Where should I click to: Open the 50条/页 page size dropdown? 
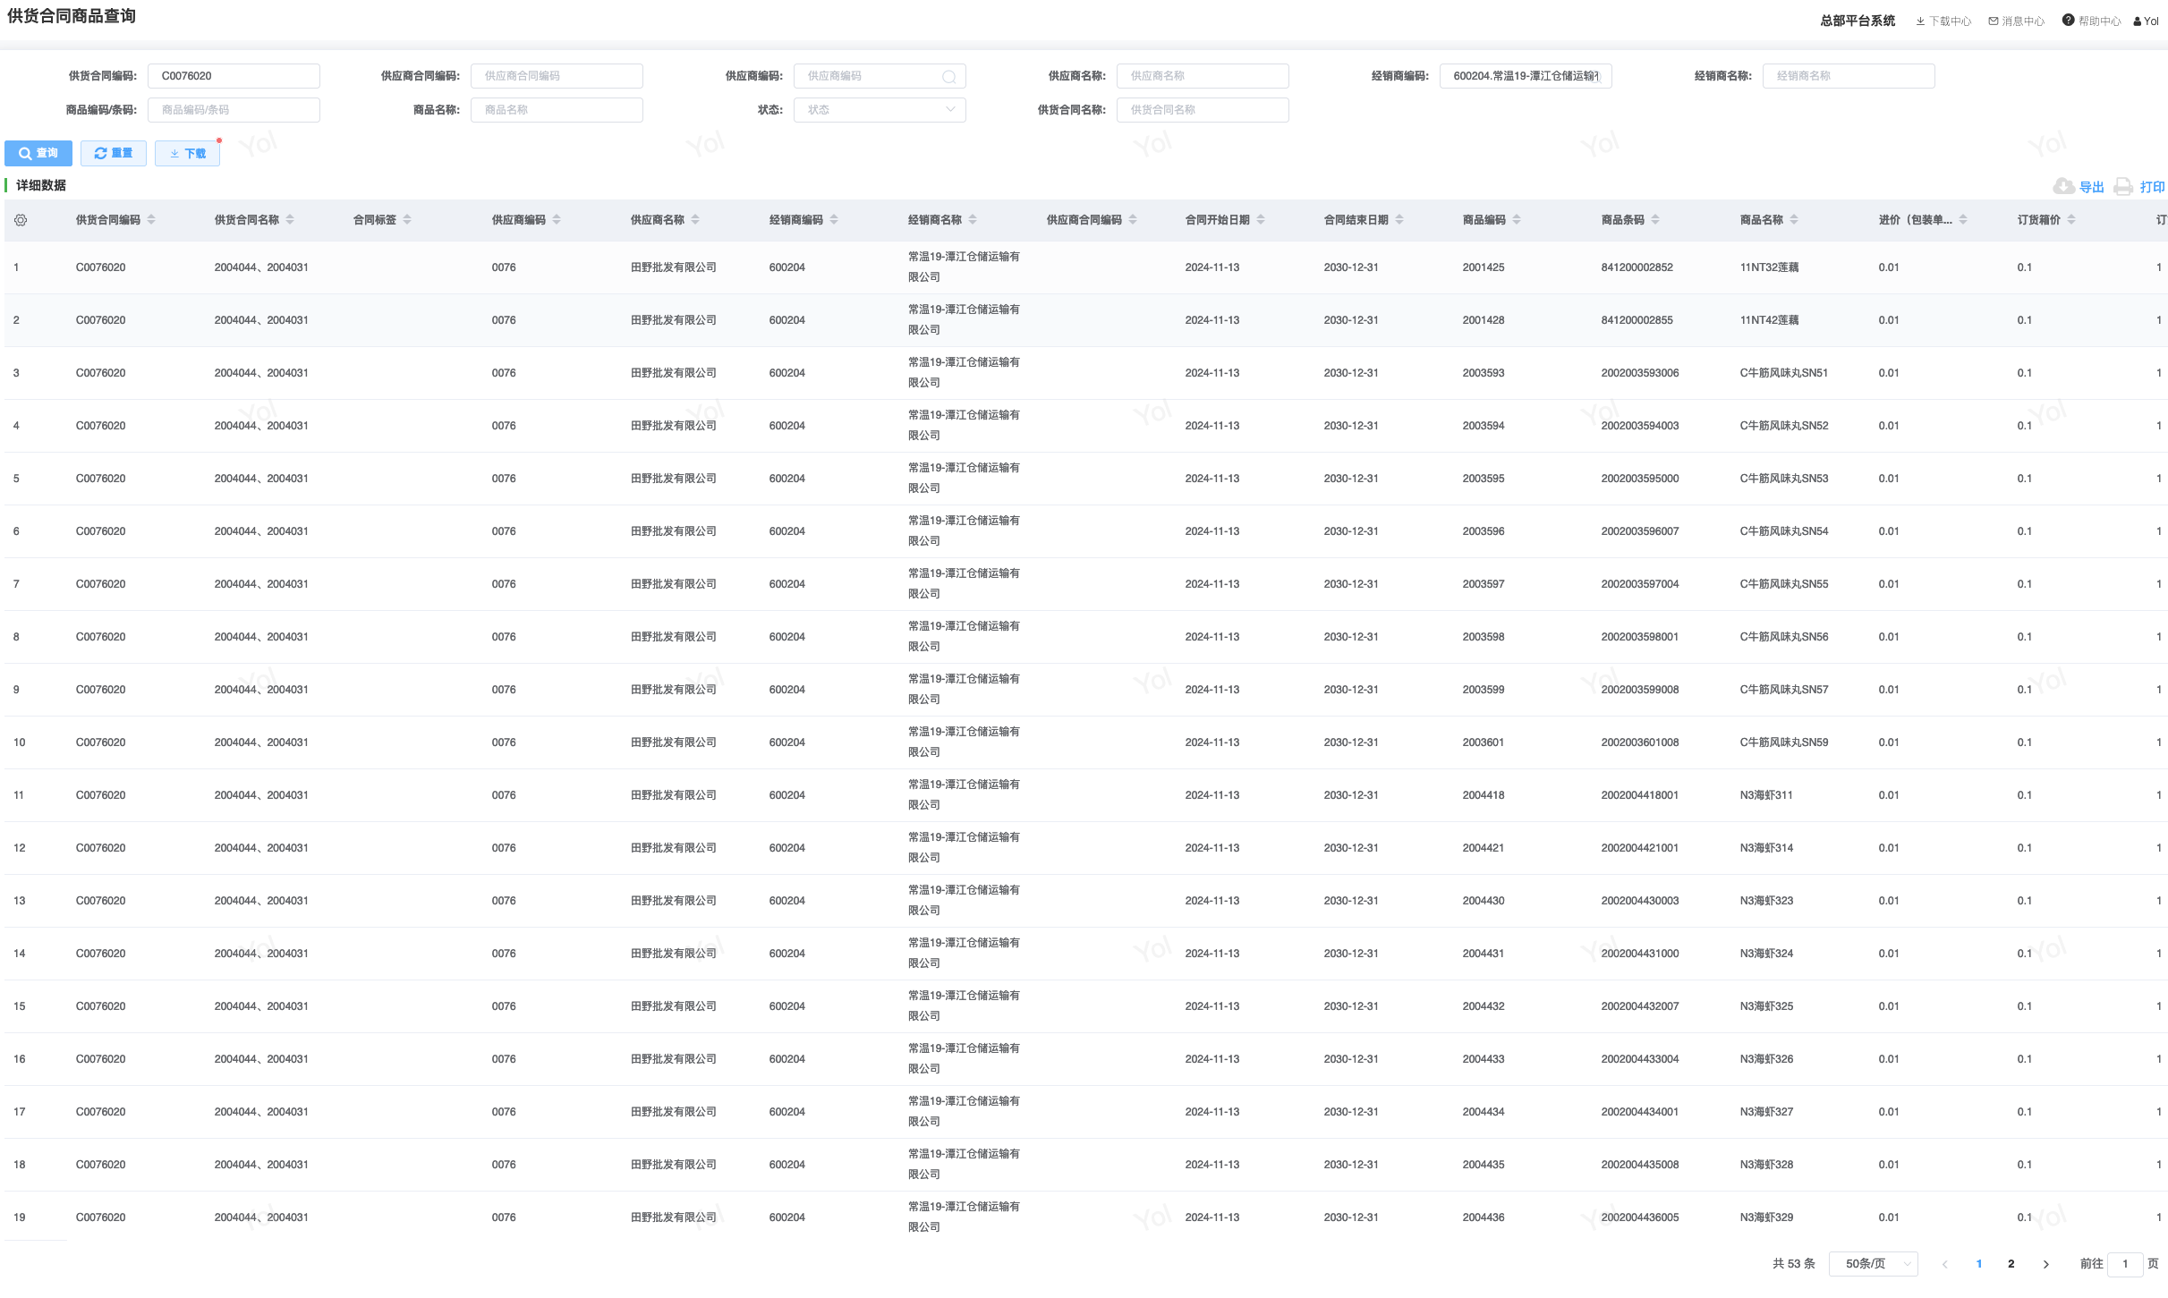click(x=1873, y=1264)
